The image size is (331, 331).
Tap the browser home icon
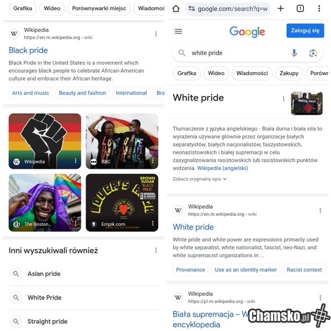click(x=176, y=9)
